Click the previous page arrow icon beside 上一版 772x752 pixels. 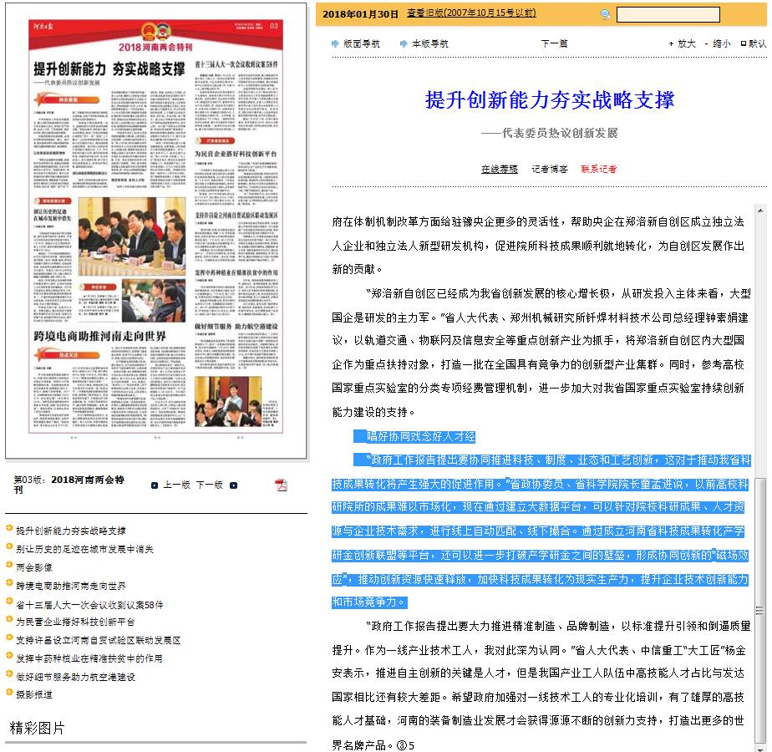pos(155,485)
